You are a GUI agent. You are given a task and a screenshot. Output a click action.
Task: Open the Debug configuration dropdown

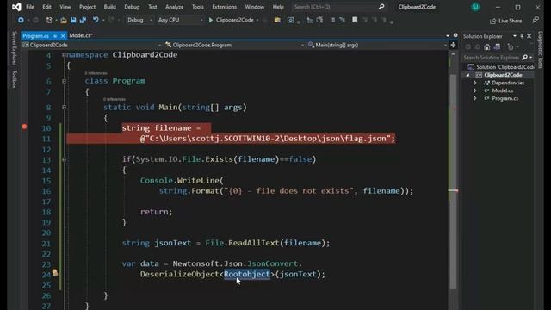[139, 20]
